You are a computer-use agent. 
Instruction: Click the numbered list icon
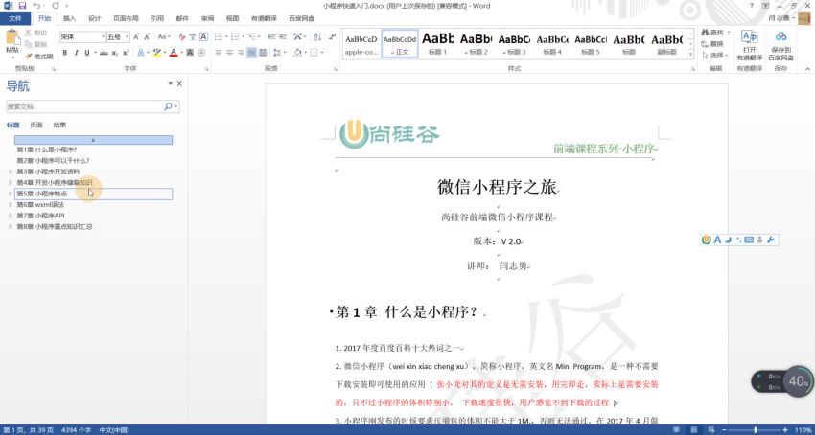tap(235, 37)
